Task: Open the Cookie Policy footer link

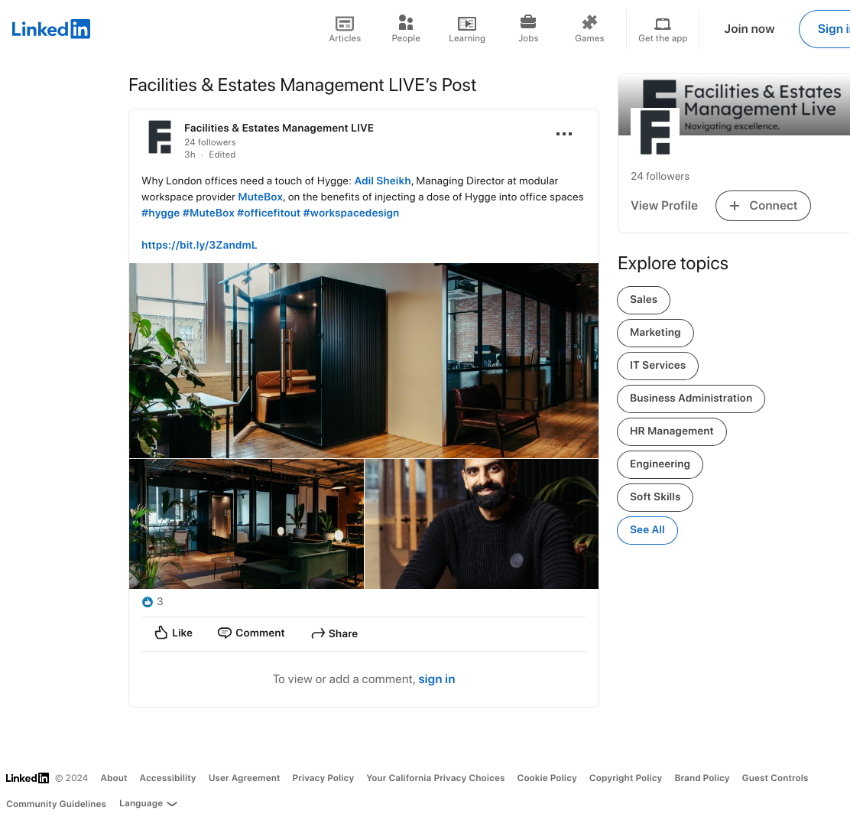Action: [547, 778]
